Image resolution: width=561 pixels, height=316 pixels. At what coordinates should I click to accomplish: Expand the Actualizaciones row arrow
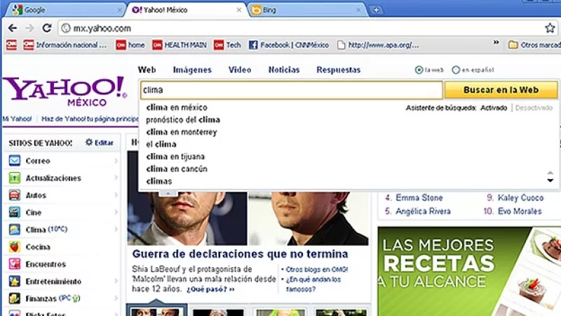point(116,178)
